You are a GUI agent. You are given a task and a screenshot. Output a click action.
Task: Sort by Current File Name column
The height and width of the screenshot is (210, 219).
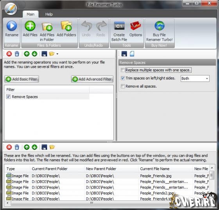pos(165,169)
